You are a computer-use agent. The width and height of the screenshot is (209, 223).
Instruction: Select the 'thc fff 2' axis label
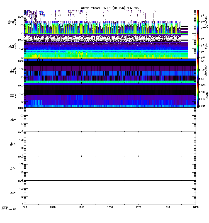[x=13, y=144]
